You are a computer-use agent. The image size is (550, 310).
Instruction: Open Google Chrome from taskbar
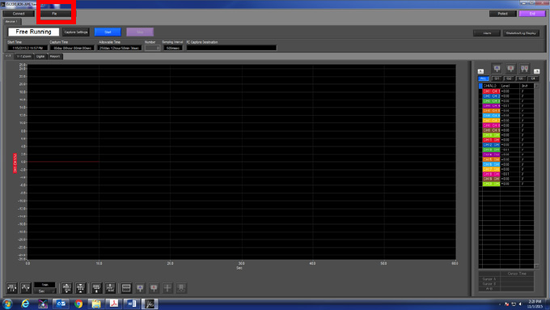point(78,304)
